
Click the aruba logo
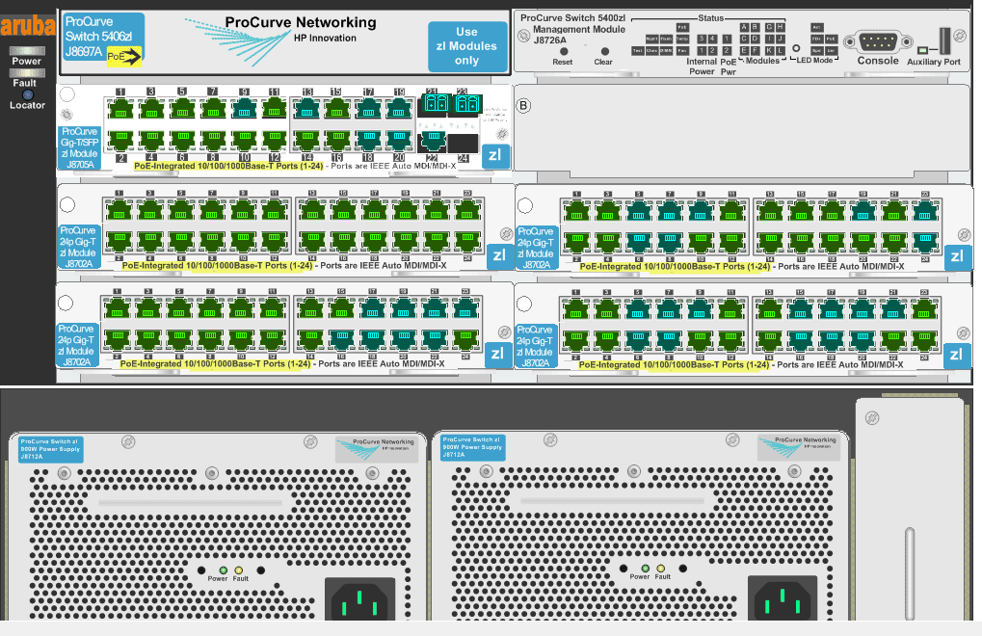[x=28, y=26]
